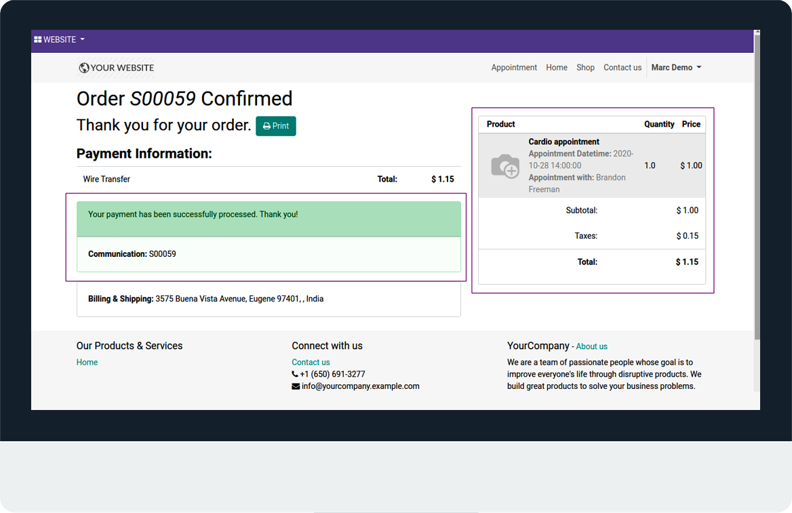Select Communication S00059 reference text
The image size is (792, 513).
[132, 254]
